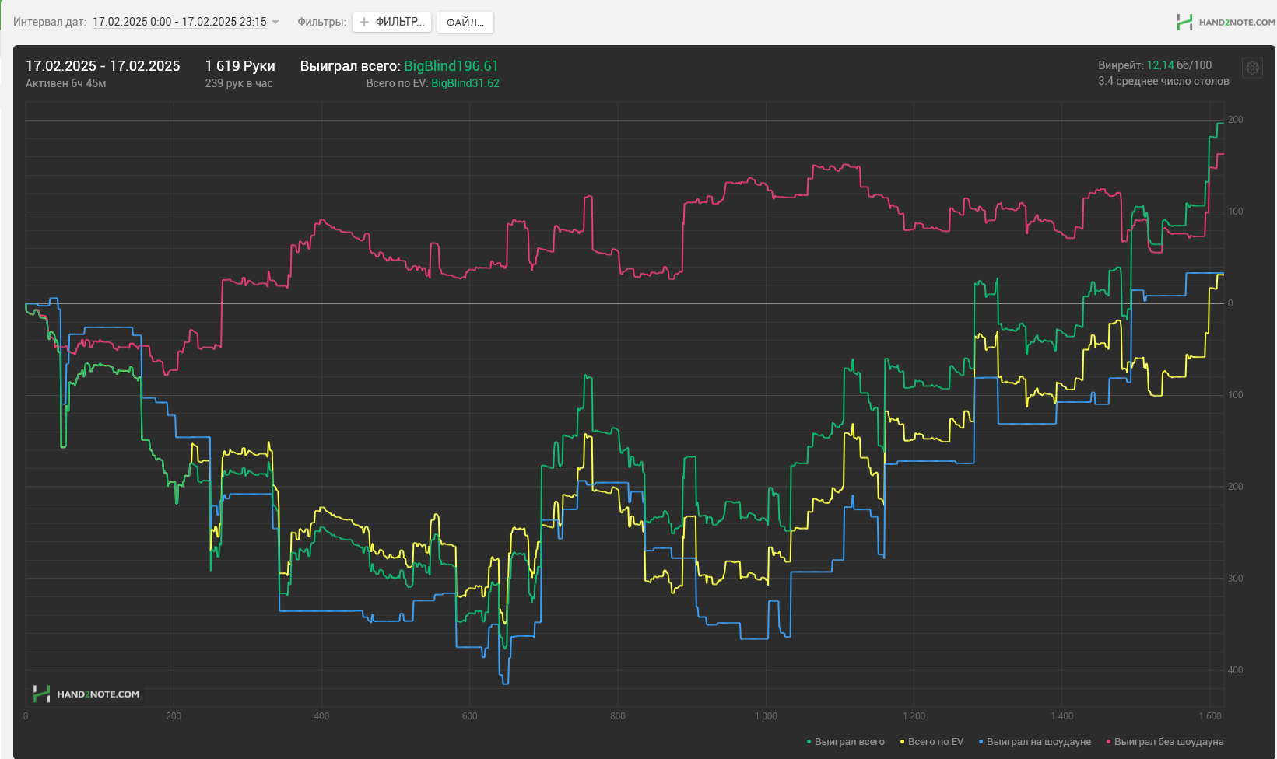Click the Активен 6ч 45м text
This screenshot has height=759, width=1277.
coord(66,83)
